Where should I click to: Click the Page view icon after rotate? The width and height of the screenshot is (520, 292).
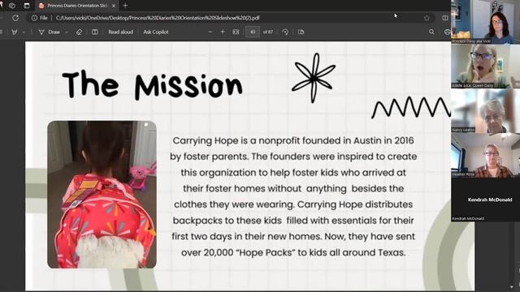click(301, 32)
